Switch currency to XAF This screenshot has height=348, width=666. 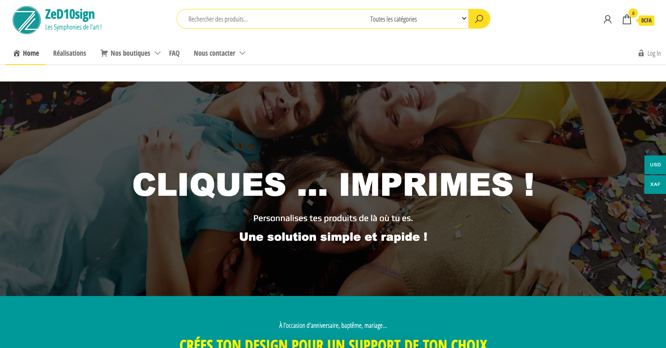pyautogui.click(x=655, y=184)
